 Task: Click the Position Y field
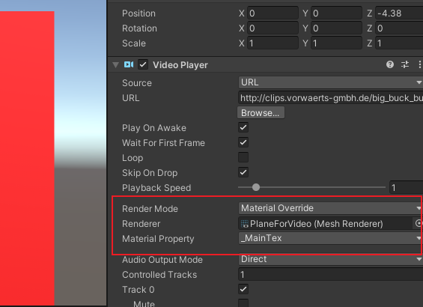coord(336,13)
